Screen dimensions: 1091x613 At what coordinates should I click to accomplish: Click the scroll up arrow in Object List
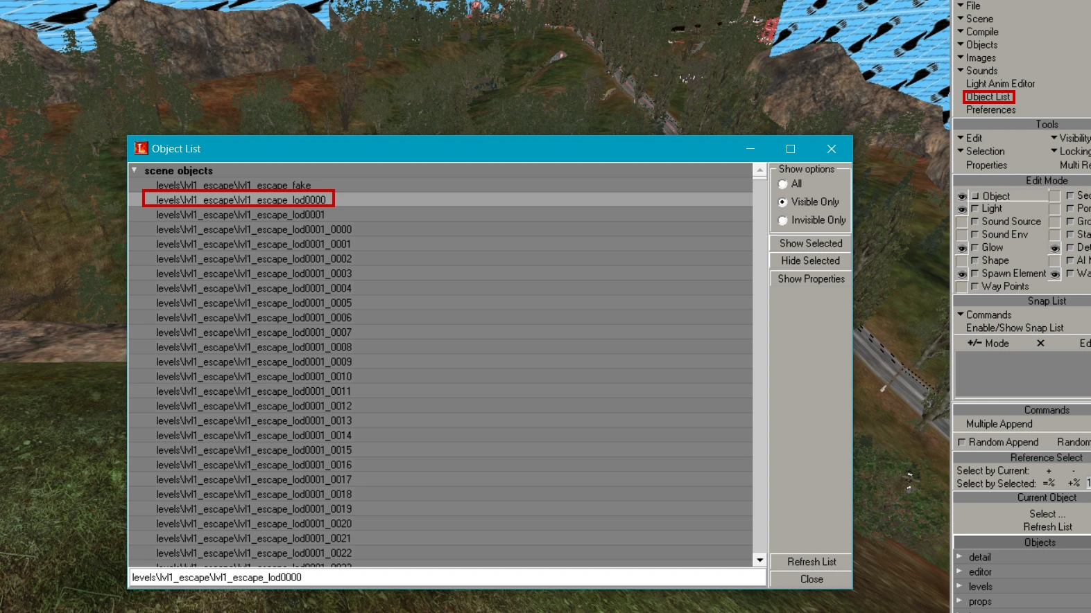tap(759, 170)
